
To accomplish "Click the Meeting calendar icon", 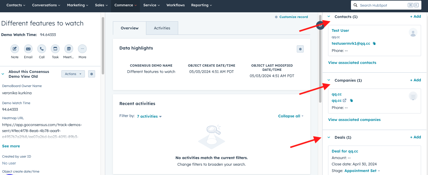I will click(69, 49).
